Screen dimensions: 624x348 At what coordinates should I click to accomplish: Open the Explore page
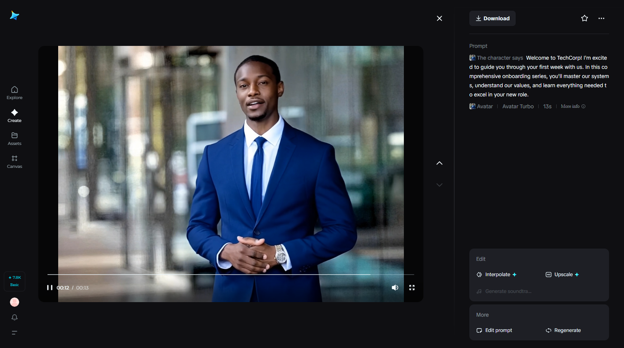[x=15, y=93]
